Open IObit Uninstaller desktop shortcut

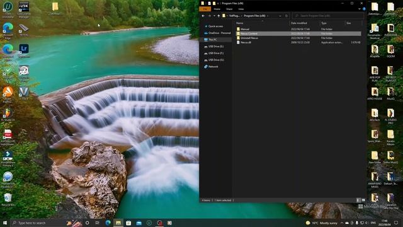coord(8,10)
